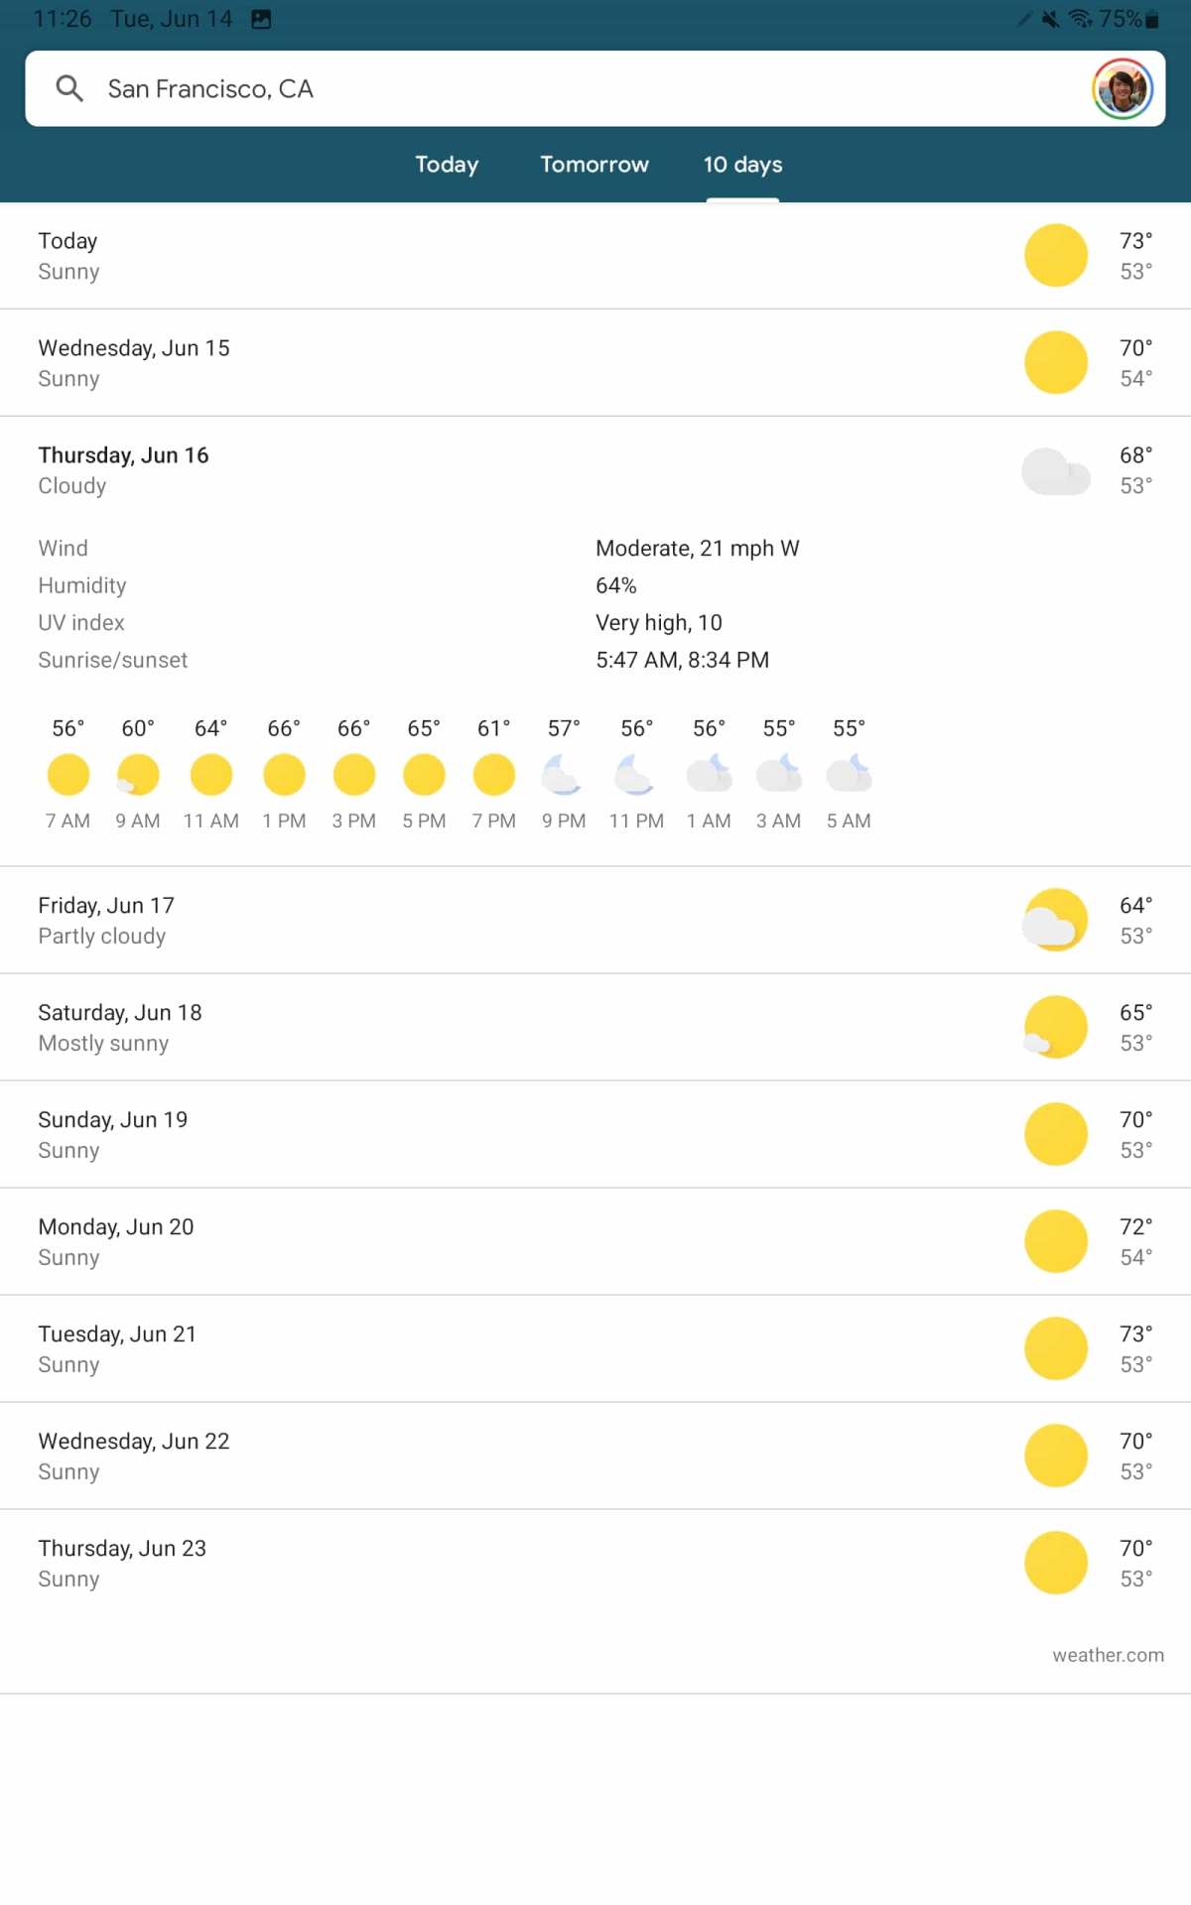The image size is (1191, 1905).
Task: Select the Today tab
Action: coord(447,165)
